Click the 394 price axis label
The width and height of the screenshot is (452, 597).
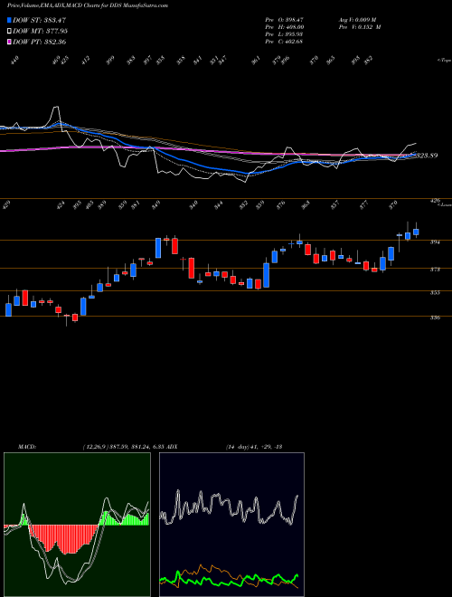click(x=435, y=242)
